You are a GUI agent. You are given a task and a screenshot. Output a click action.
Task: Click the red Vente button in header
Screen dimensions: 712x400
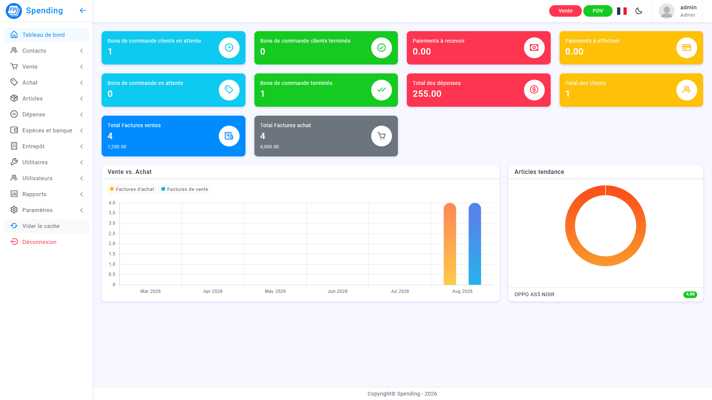point(565,11)
